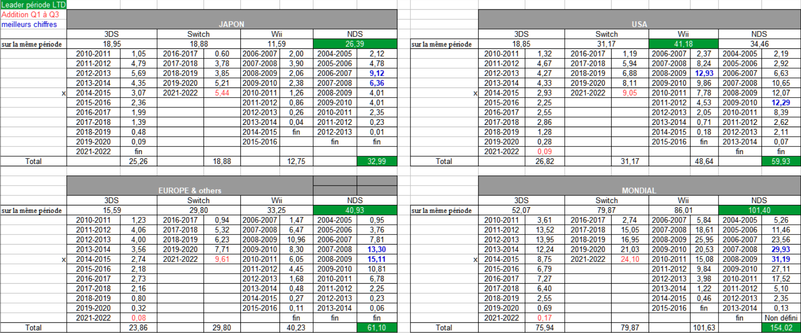The height and width of the screenshot is (333, 801).
Task: Select Japan 3DS same-period value 18,95
Action: click(x=112, y=44)
